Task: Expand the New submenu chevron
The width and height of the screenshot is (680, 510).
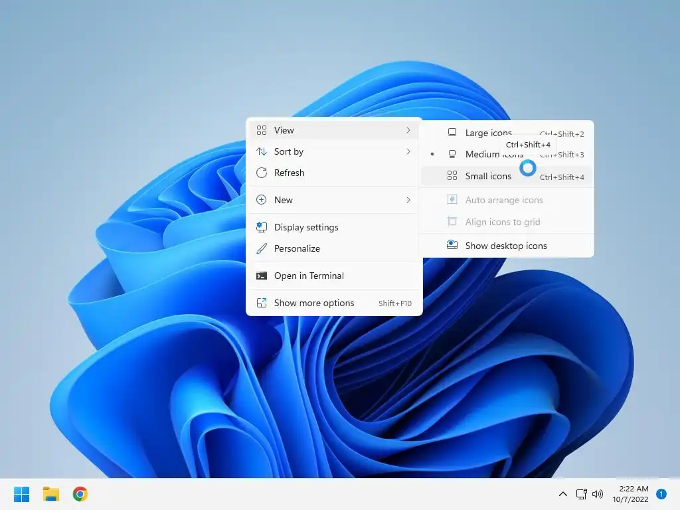Action: [x=408, y=200]
